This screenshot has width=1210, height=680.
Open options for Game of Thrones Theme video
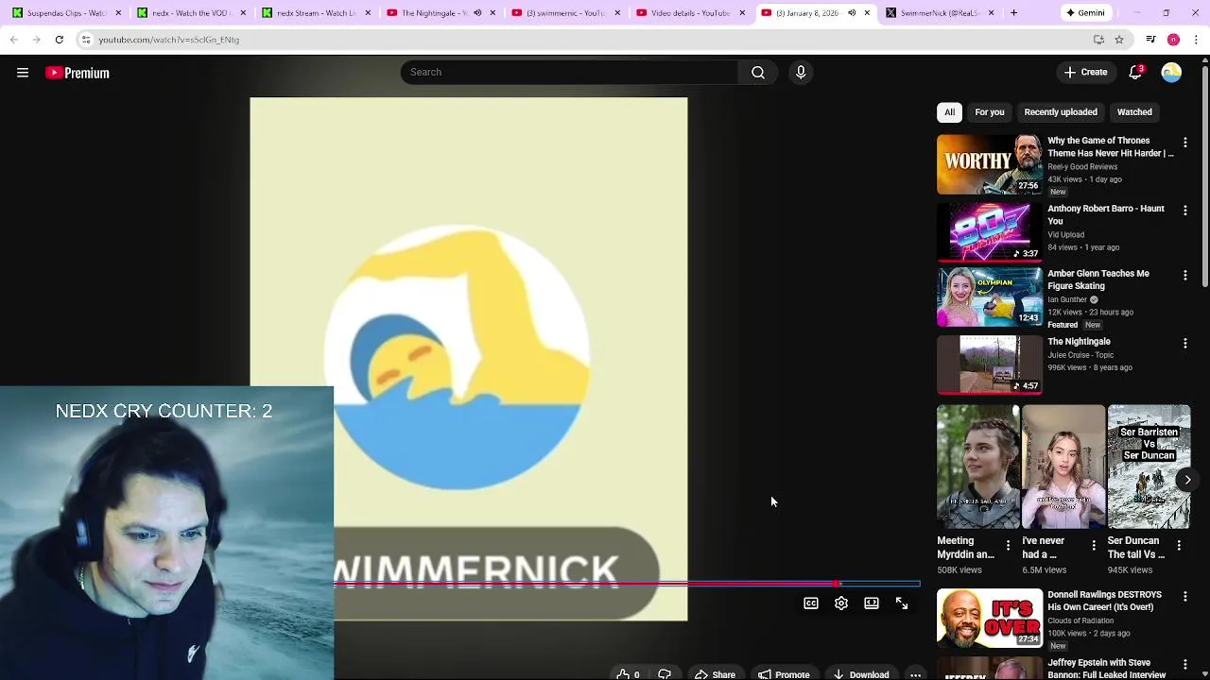(x=1185, y=143)
